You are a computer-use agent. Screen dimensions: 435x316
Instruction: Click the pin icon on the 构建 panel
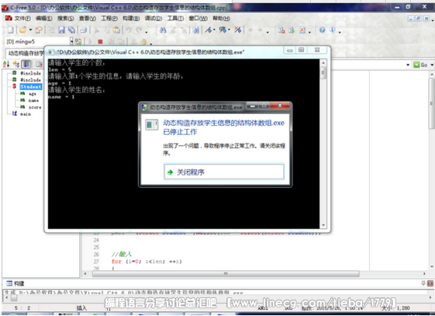click(423, 283)
